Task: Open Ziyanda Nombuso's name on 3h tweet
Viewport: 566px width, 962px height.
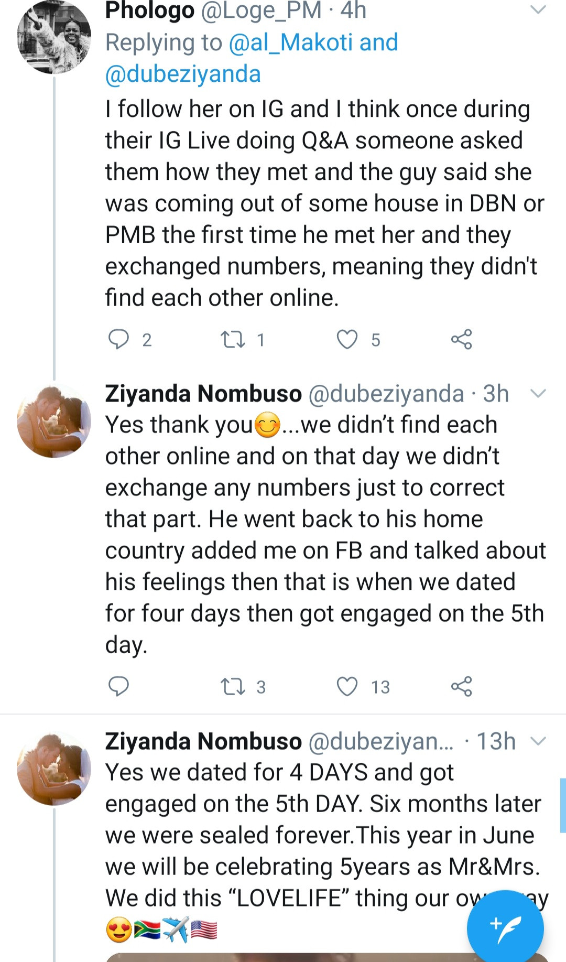Action: point(203,394)
